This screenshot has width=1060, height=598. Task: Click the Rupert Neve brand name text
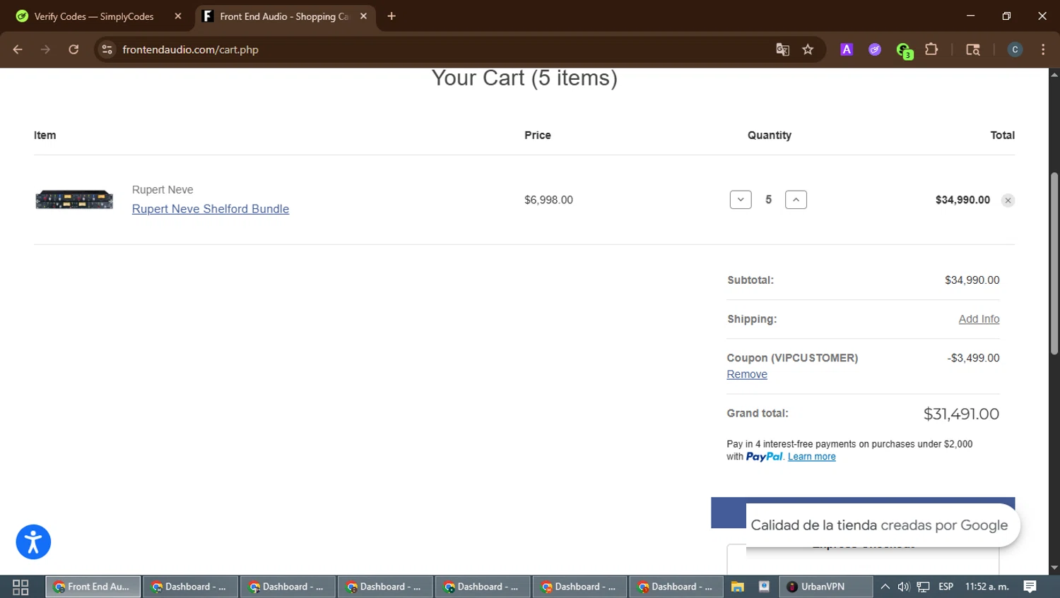(x=163, y=190)
